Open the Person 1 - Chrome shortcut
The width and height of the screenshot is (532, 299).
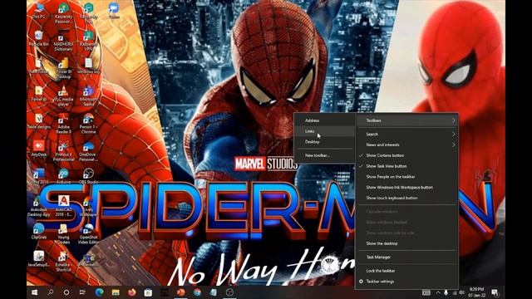[x=89, y=124]
